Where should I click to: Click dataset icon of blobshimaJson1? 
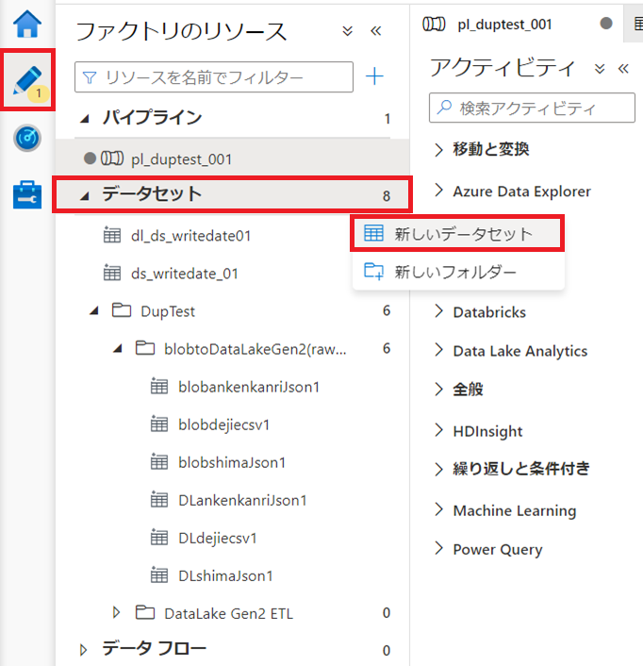pyautogui.click(x=159, y=461)
